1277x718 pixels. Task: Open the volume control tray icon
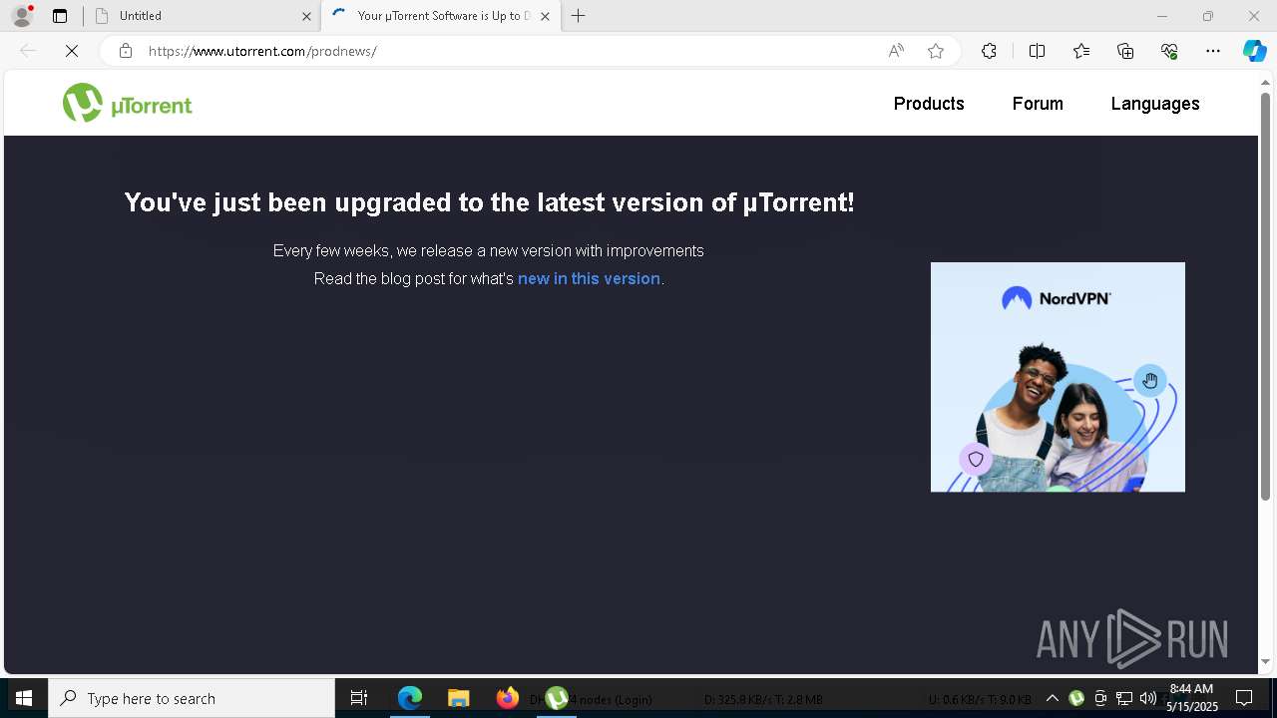1147,698
